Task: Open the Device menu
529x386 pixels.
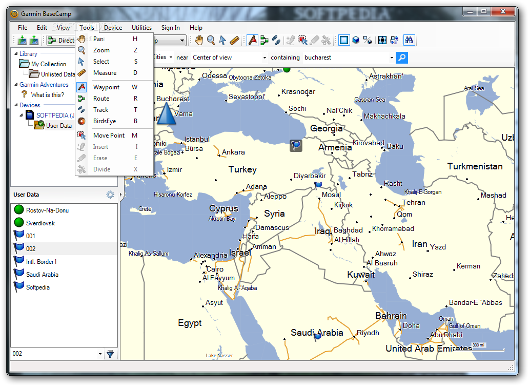Action: (x=113, y=28)
